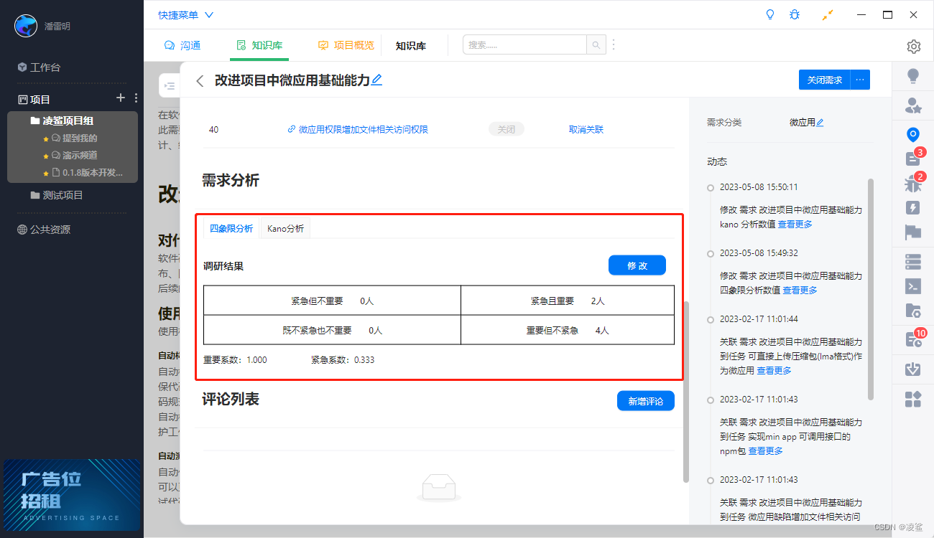The height and width of the screenshot is (538, 934).
Task: Click 取消关联 for task 40
Action: pos(586,130)
